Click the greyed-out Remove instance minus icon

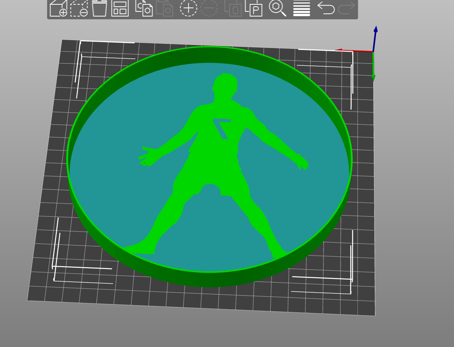(x=209, y=8)
